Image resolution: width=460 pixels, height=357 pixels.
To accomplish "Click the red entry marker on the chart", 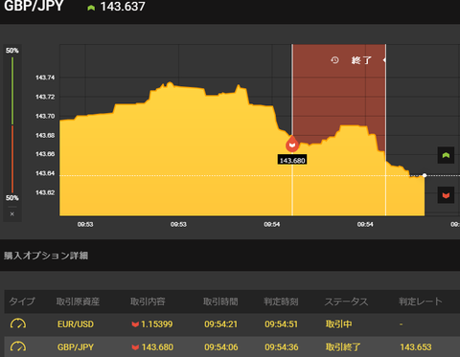I will click(292, 144).
